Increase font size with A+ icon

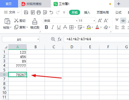[x=100, y=21]
